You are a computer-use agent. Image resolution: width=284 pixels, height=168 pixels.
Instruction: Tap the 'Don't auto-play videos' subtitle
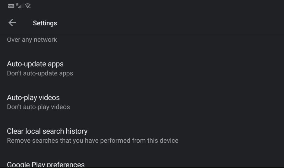[38, 107]
